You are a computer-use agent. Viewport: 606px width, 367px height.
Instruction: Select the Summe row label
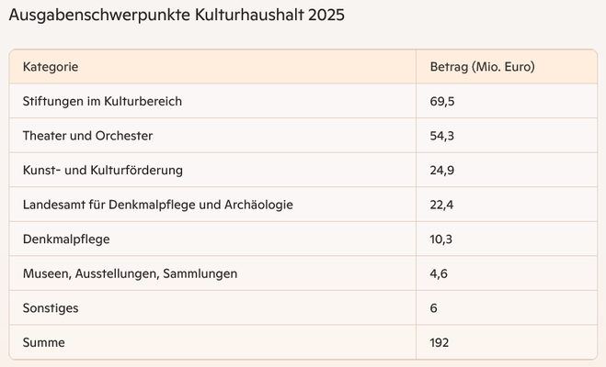click(x=43, y=342)
